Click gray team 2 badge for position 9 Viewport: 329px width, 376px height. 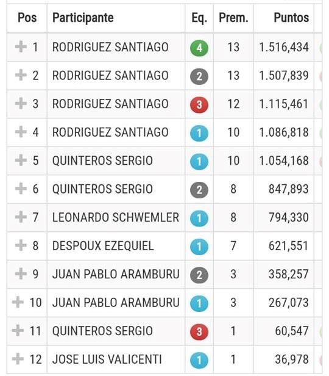tap(199, 275)
